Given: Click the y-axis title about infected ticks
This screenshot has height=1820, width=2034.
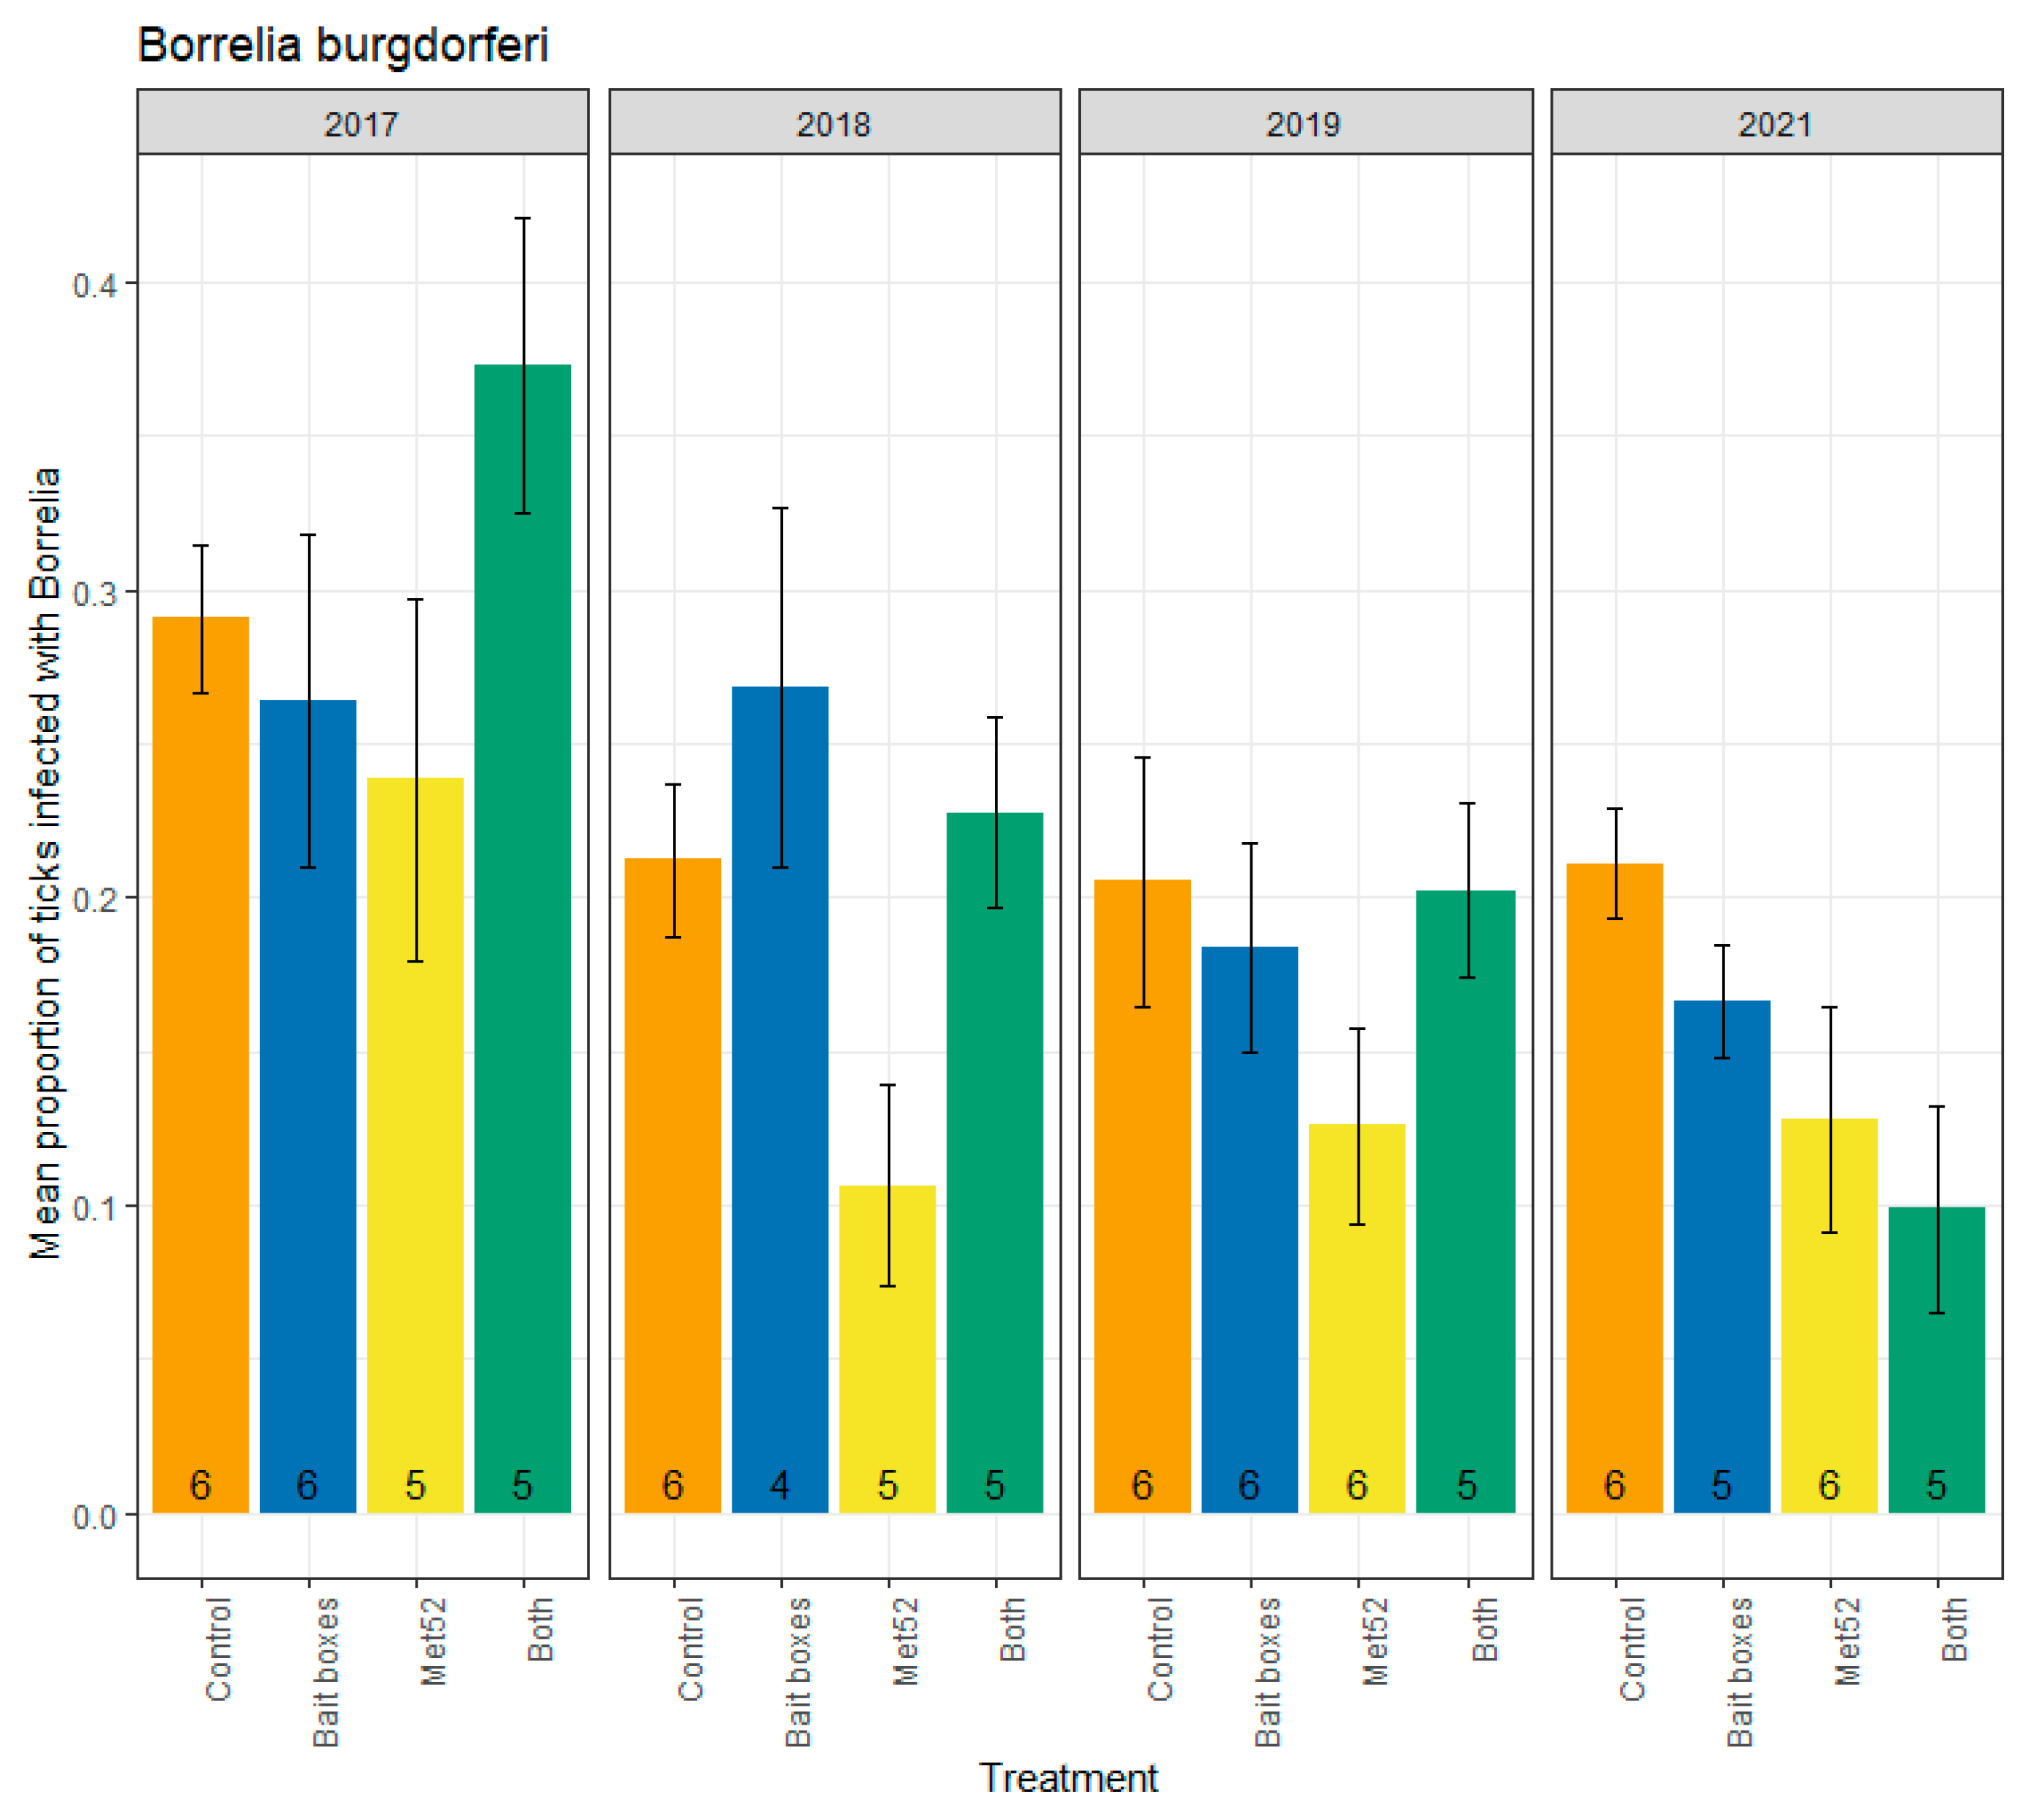Looking at the screenshot, I should pyautogui.click(x=46, y=862).
